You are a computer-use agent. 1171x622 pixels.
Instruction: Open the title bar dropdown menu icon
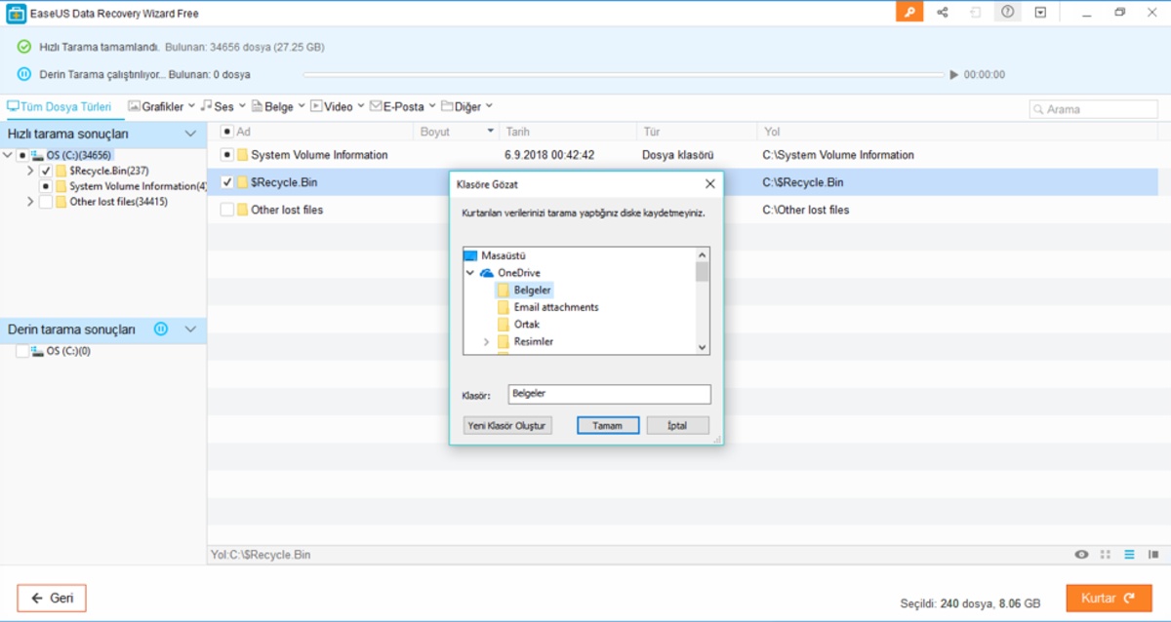pyautogui.click(x=1040, y=12)
